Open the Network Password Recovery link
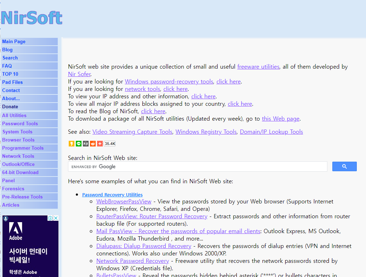The width and height of the screenshot is (366, 277). click(133, 261)
